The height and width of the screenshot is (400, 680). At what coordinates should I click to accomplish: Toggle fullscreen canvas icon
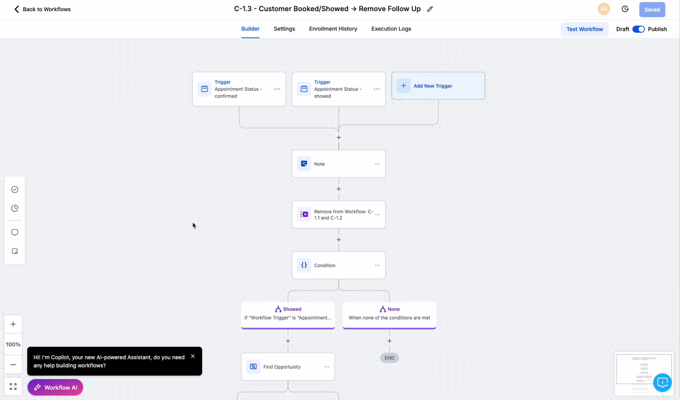tap(13, 387)
